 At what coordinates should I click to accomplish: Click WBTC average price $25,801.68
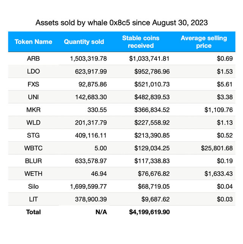pyautogui.click(x=217, y=148)
